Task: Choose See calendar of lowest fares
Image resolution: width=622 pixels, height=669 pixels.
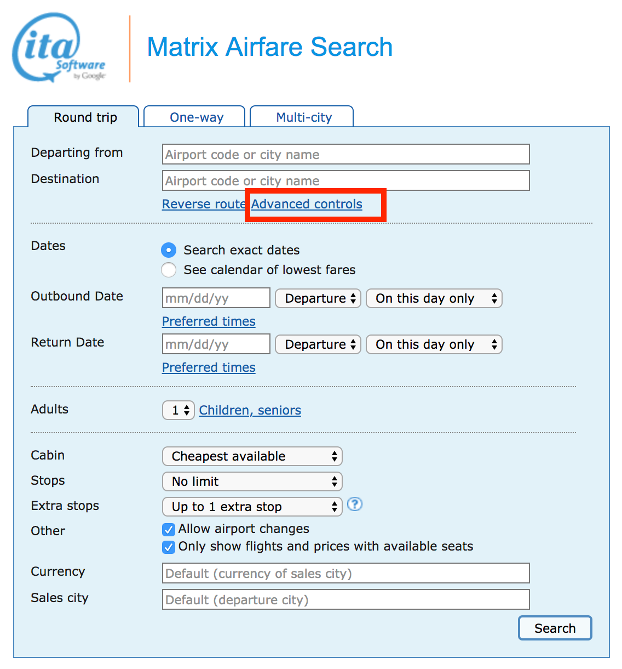Action: (169, 270)
